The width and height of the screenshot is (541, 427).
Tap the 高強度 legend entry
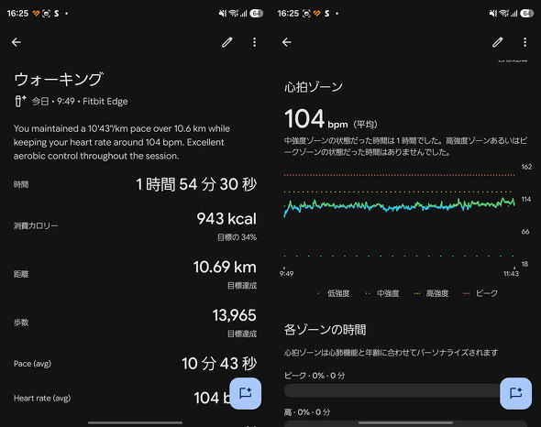click(x=432, y=293)
